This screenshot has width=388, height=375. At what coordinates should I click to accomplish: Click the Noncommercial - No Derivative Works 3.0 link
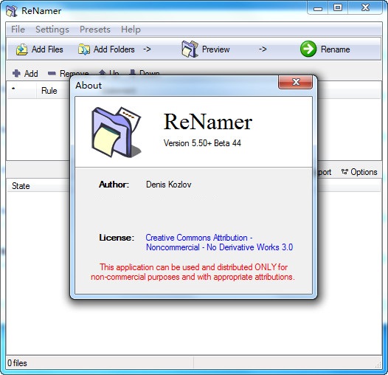[x=220, y=247]
